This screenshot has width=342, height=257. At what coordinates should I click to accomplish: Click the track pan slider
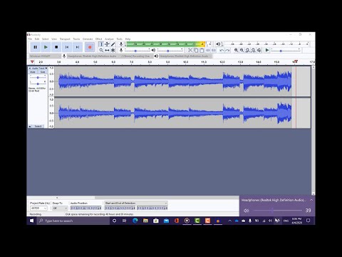[x=38, y=84]
